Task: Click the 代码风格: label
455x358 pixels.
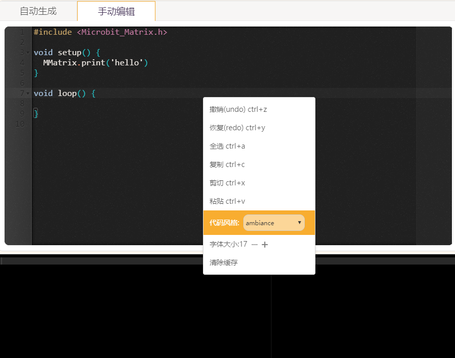Action: (224, 223)
